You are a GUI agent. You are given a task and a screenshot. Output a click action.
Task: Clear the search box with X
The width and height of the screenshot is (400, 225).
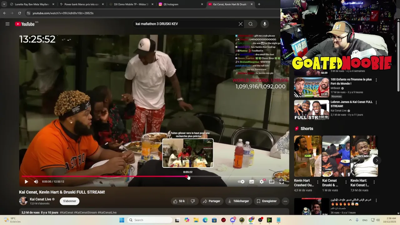pyautogui.click(x=241, y=24)
